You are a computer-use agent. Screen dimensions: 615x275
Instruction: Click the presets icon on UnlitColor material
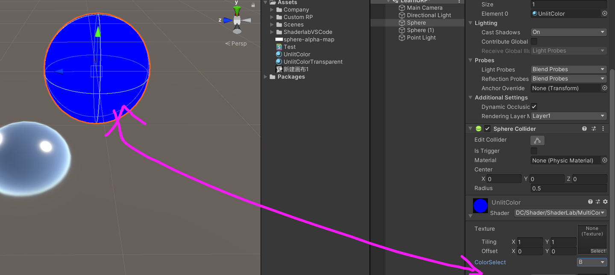pyautogui.click(x=597, y=202)
